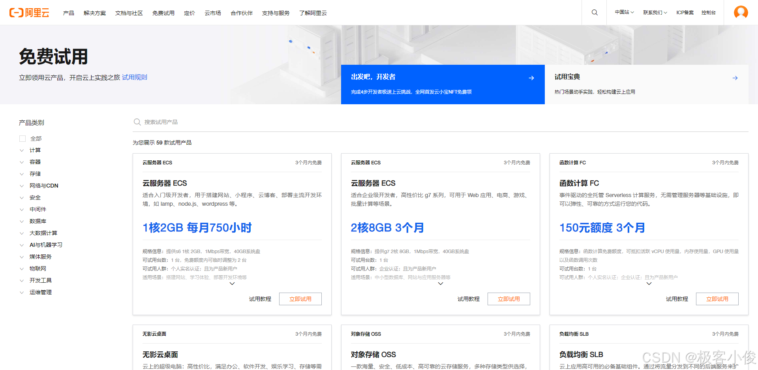Viewport: 758px width, 370px height.
Task: Expand details on 1核2GB ECS card
Action: click(x=232, y=284)
